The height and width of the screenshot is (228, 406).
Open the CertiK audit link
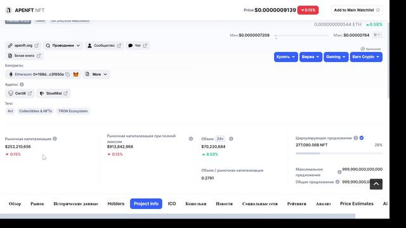click(x=20, y=93)
